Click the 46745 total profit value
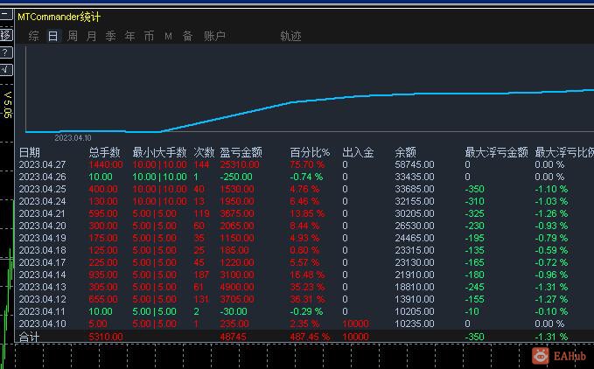Image resolution: width=594 pixels, height=369 pixels. click(x=233, y=337)
